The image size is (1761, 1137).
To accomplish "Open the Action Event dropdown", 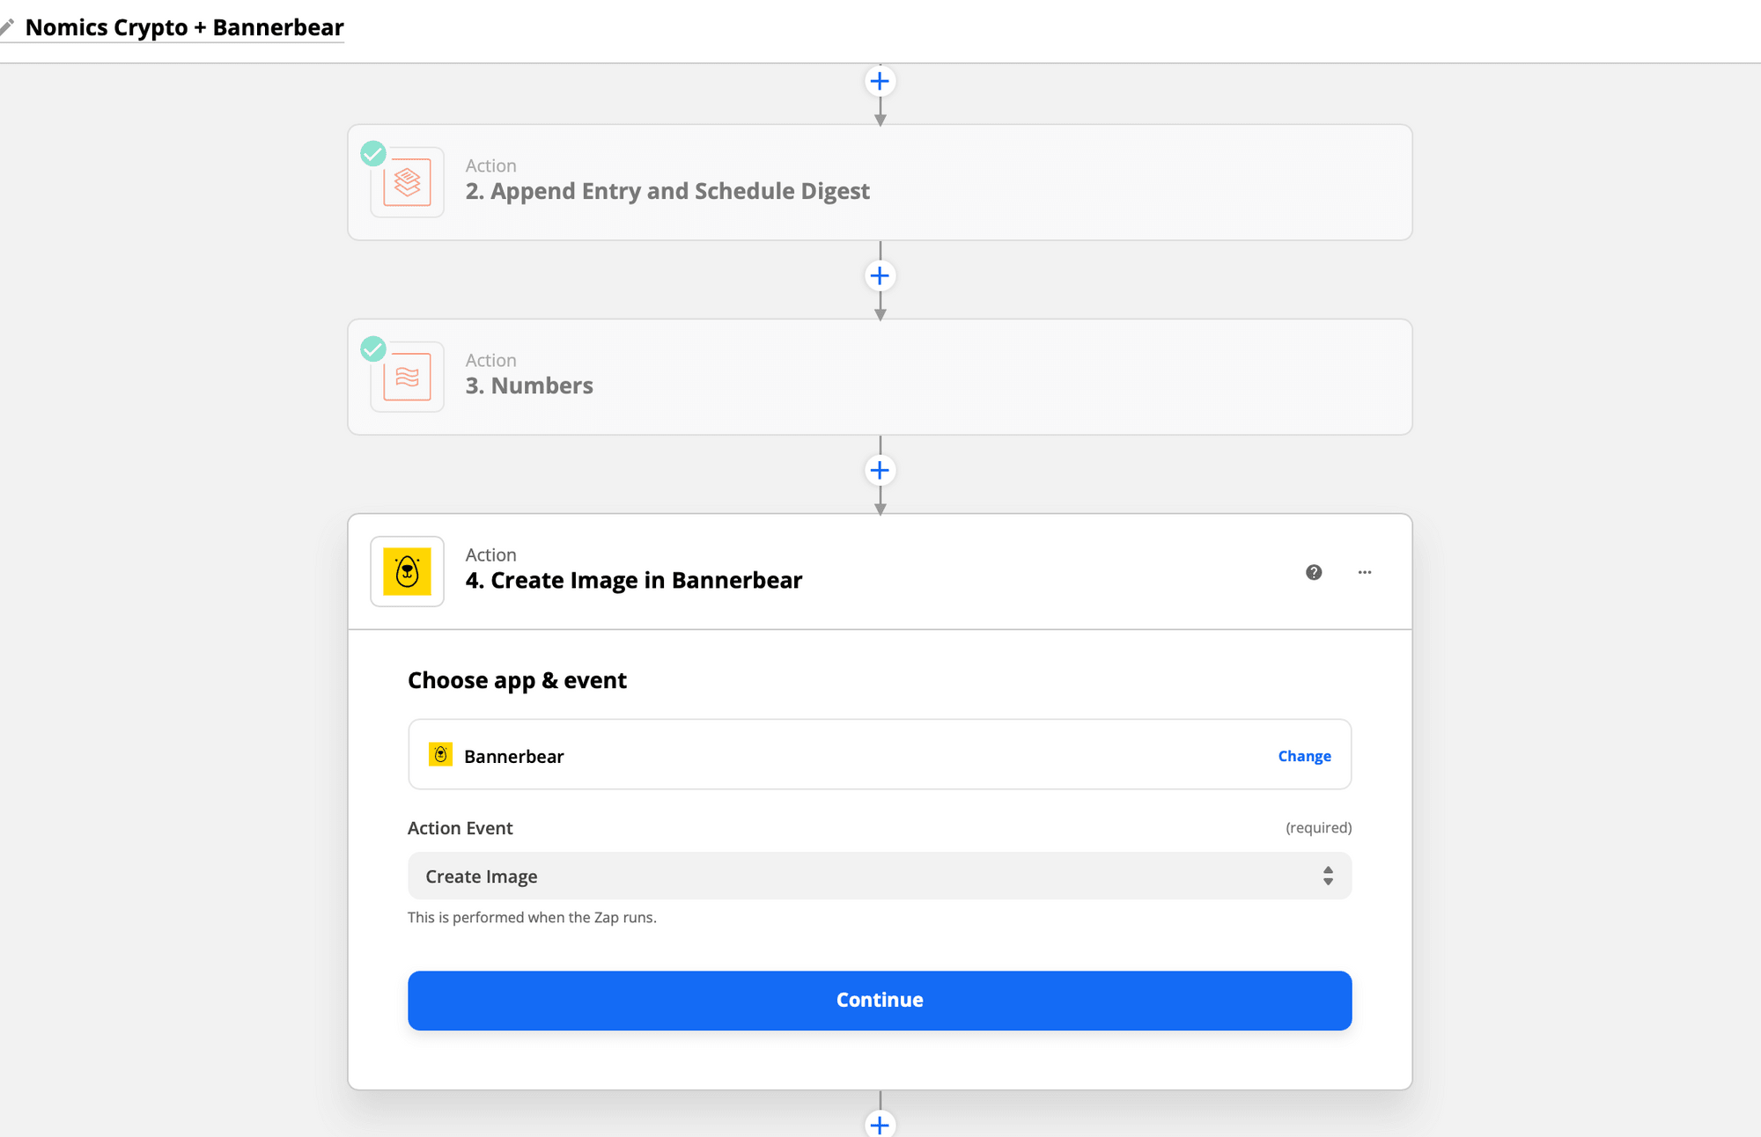I will (880, 876).
